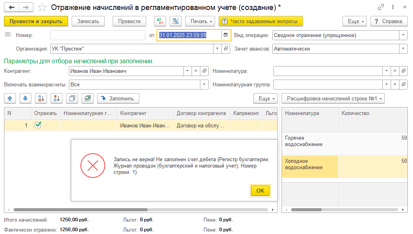The image size is (413, 234).
Task: Toggle Отражать checkbox in row 1
Action: tap(38, 125)
